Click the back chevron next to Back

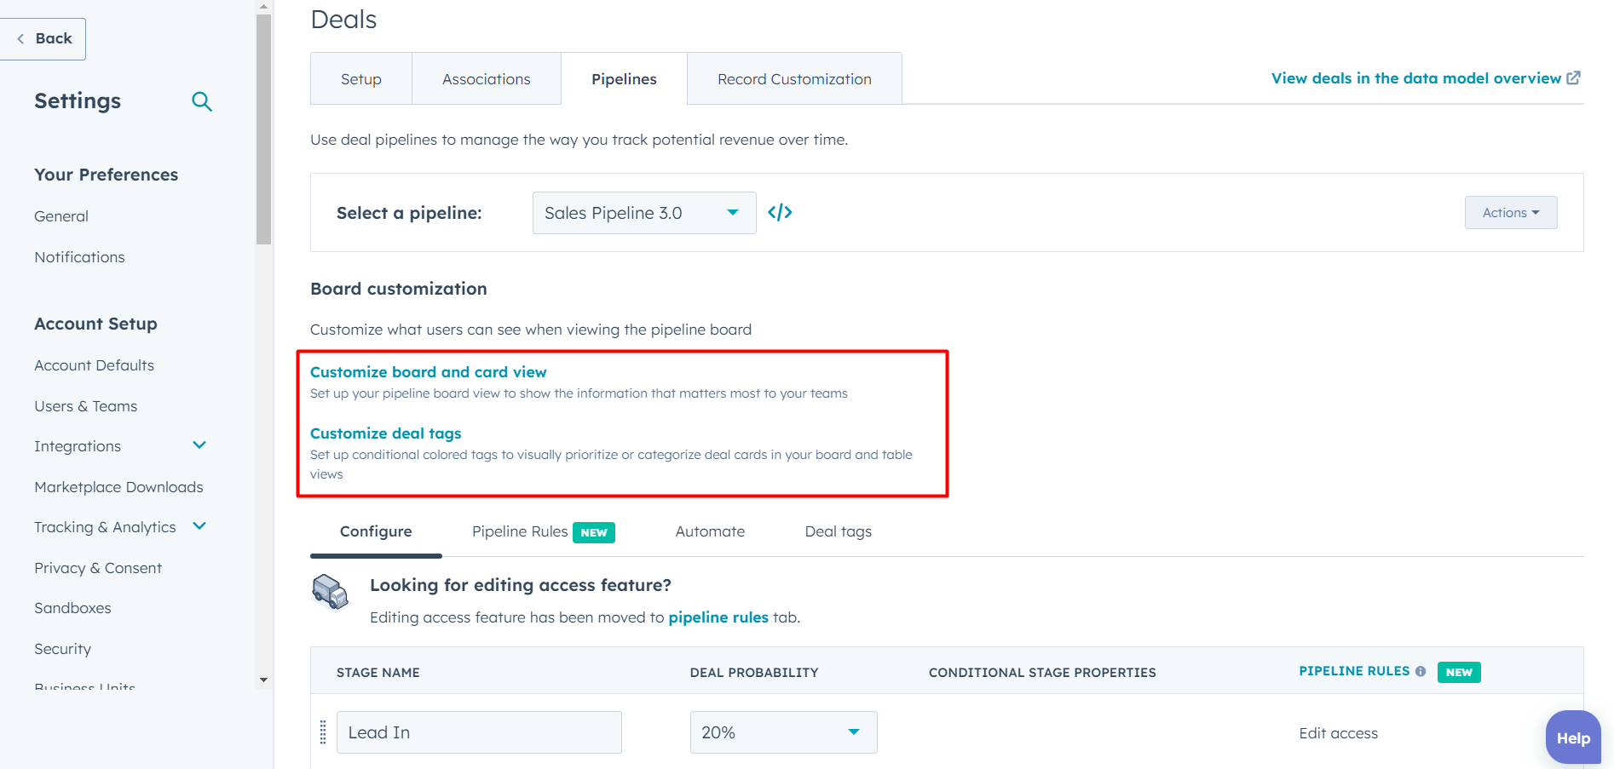[19, 38]
